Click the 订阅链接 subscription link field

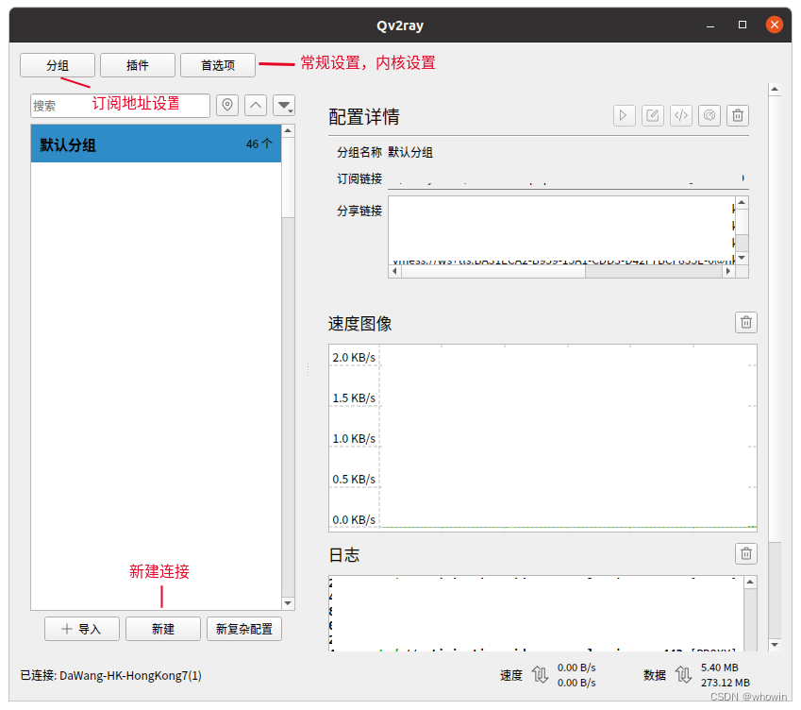click(x=568, y=178)
